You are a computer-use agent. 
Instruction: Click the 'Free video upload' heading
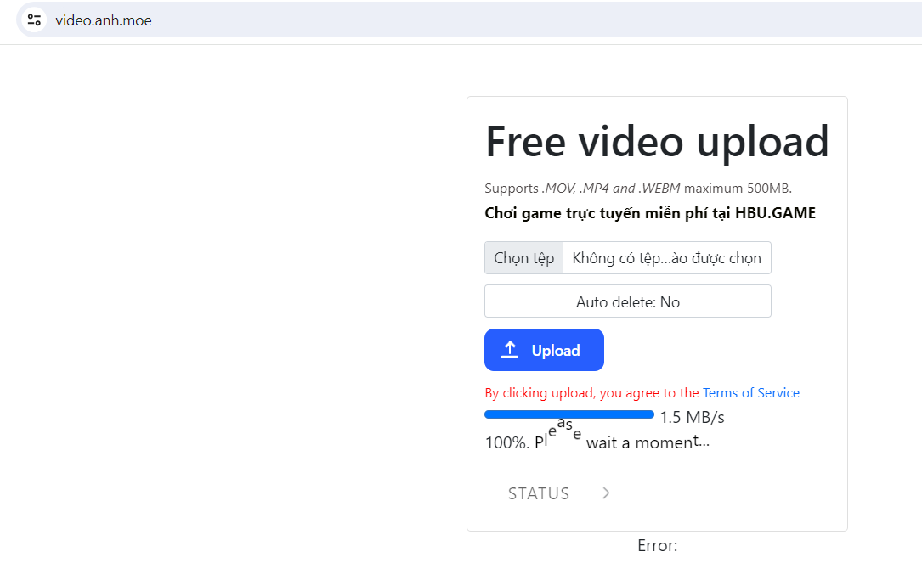tap(656, 141)
